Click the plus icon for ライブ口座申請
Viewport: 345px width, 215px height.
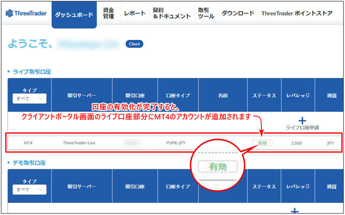[x=302, y=120]
